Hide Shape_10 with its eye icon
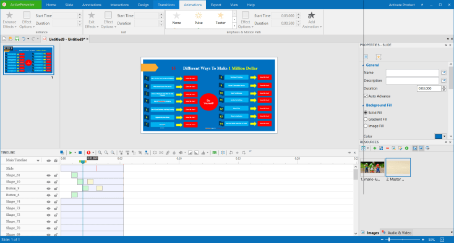The image size is (454, 243). 48,182
